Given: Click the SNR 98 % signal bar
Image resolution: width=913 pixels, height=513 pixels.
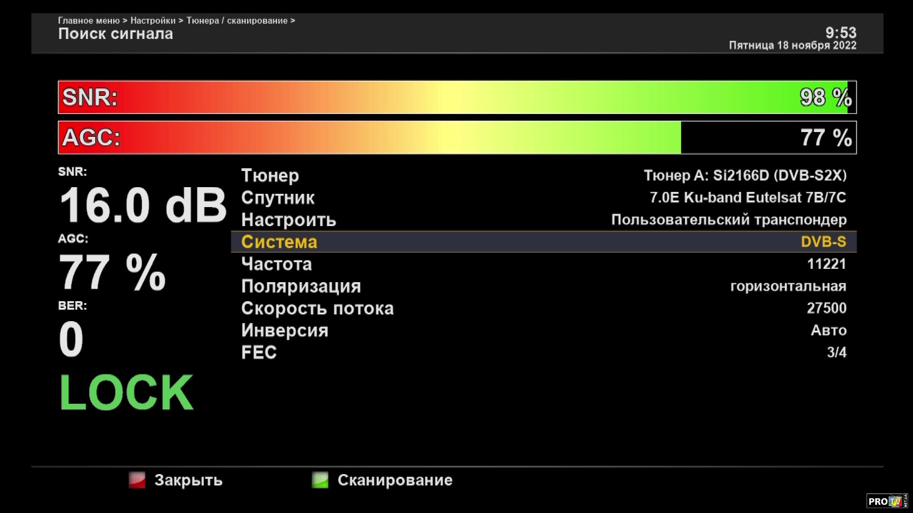Looking at the screenshot, I should [457, 97].
